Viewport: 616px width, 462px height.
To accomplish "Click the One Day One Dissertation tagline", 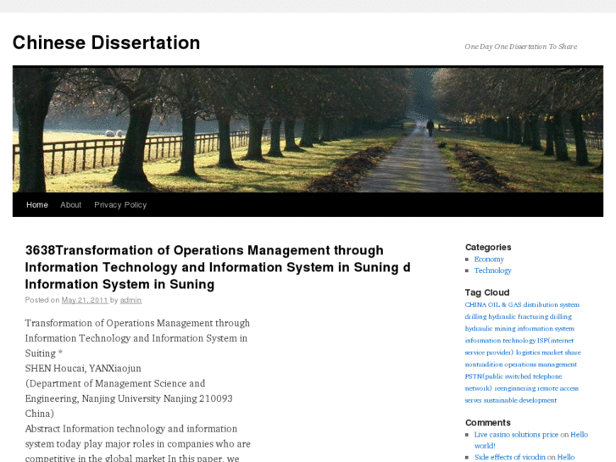I will click(520, 47).
